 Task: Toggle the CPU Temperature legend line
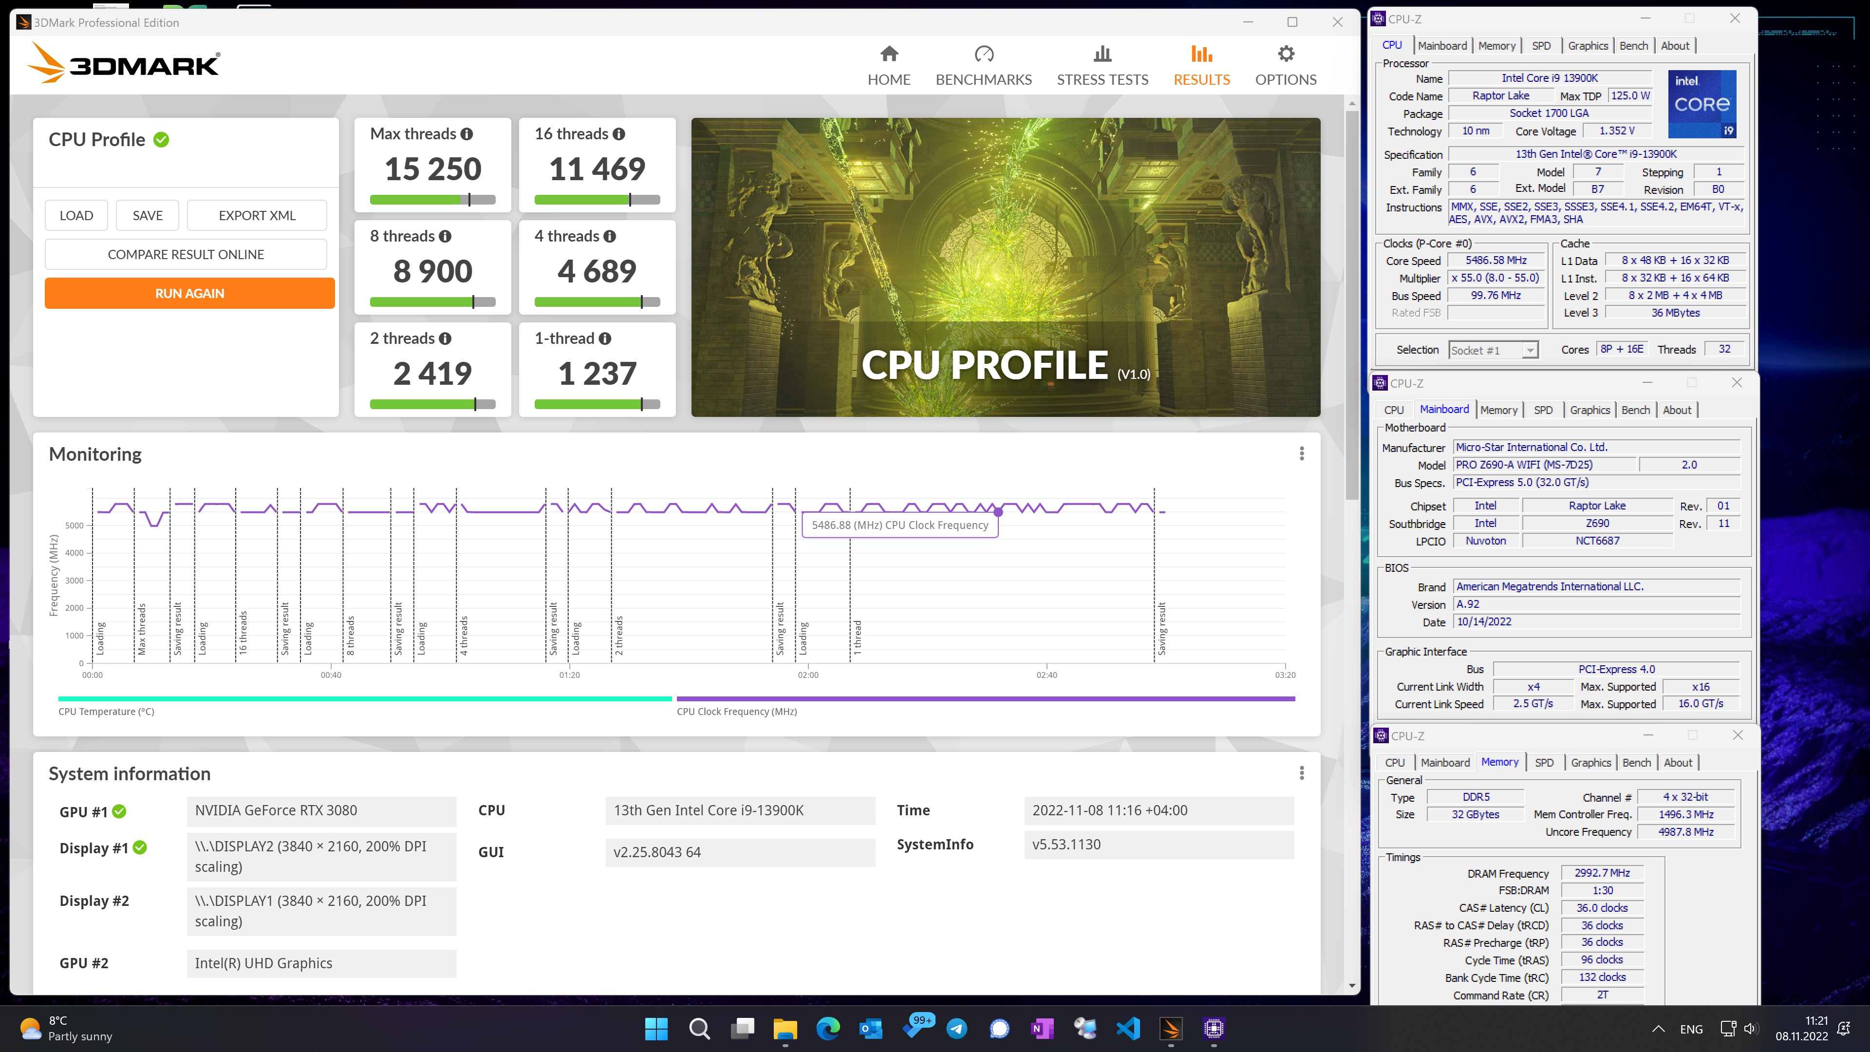tap(364, 699)
